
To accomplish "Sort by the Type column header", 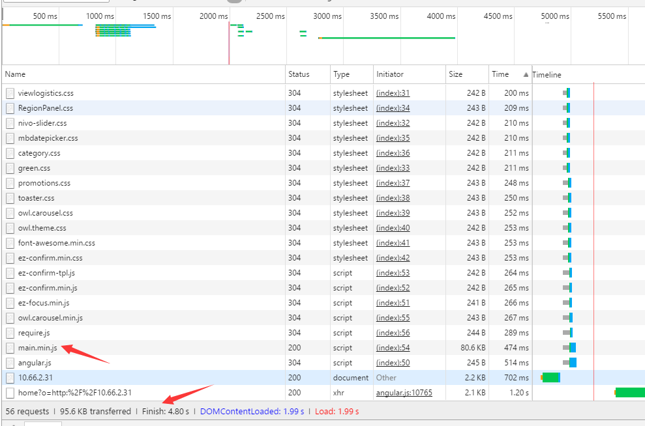I will [352, 74].
